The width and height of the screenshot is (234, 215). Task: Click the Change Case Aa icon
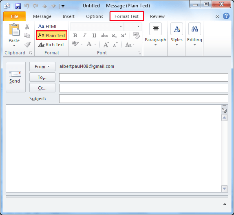tap(130, 45)
